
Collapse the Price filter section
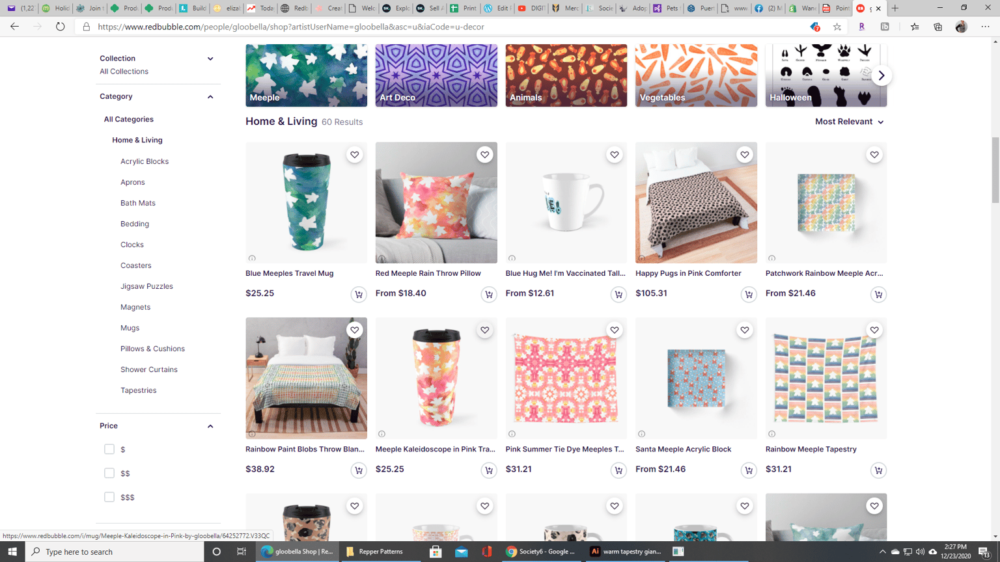[210, 426]
